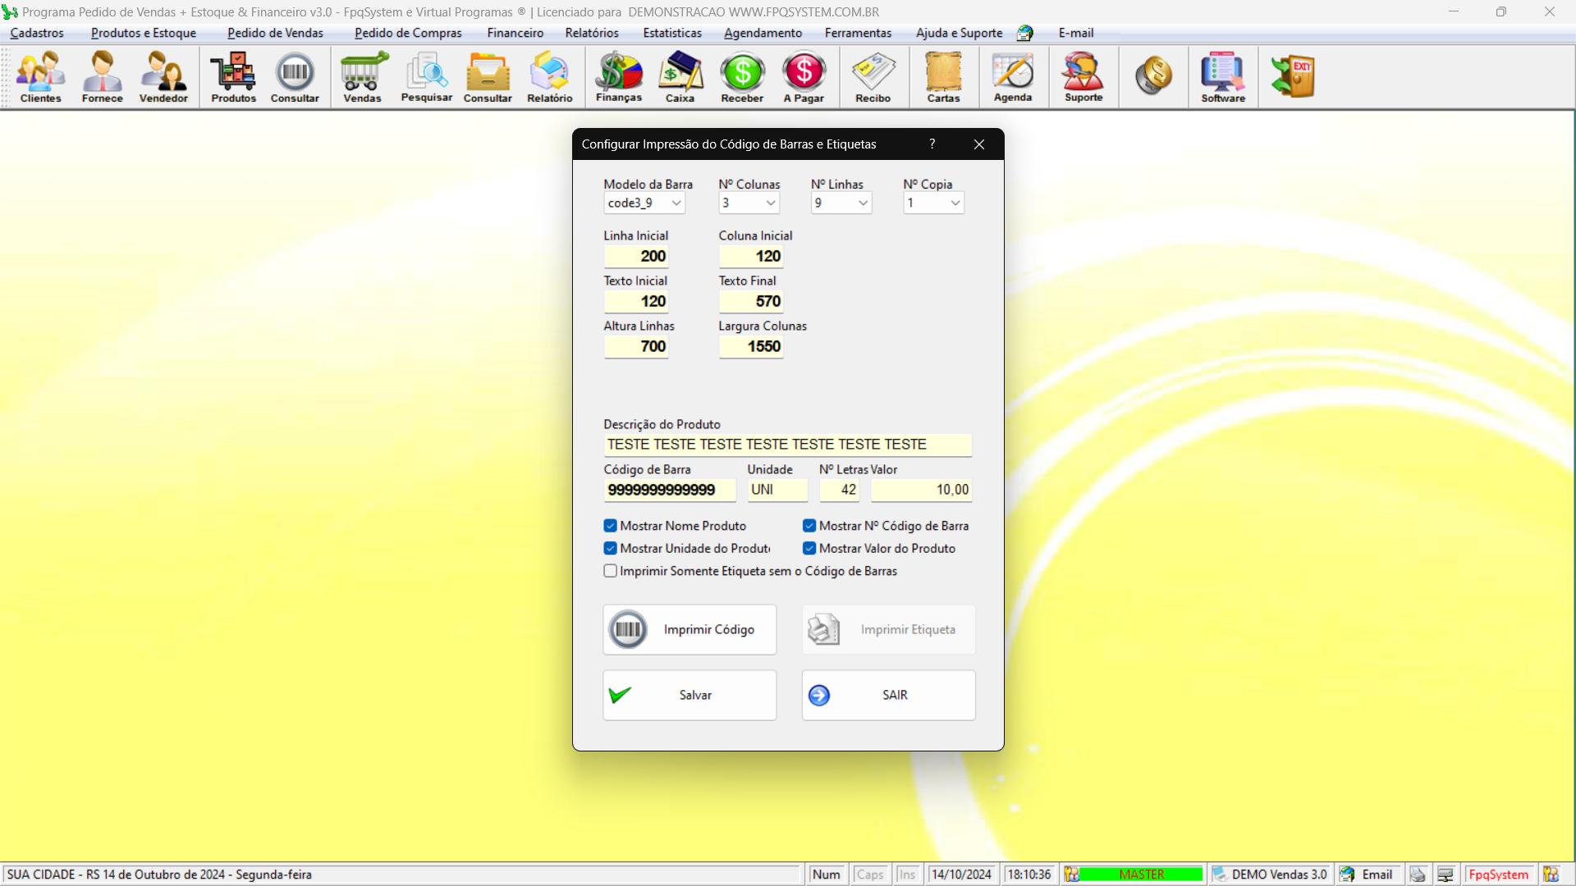
Task: Click the green MASTER status indicator
Action: (x=1141, y=875)
